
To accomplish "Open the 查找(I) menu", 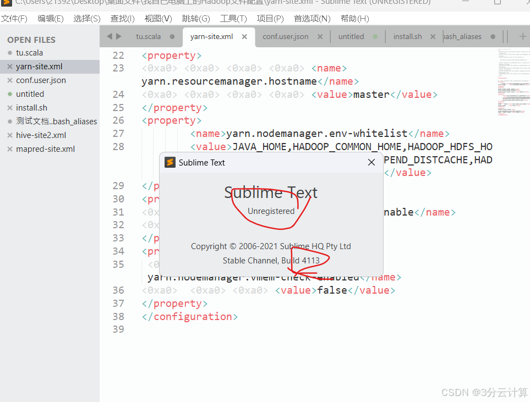I will pyautogui.click(x=122, y=19).
